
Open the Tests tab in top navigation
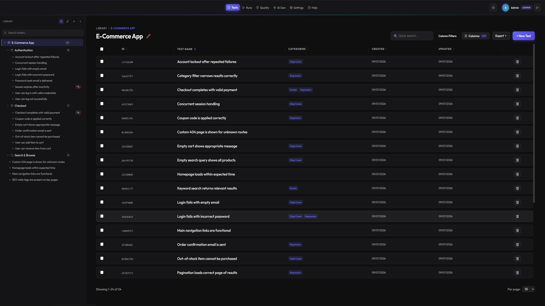click(233, 8)
